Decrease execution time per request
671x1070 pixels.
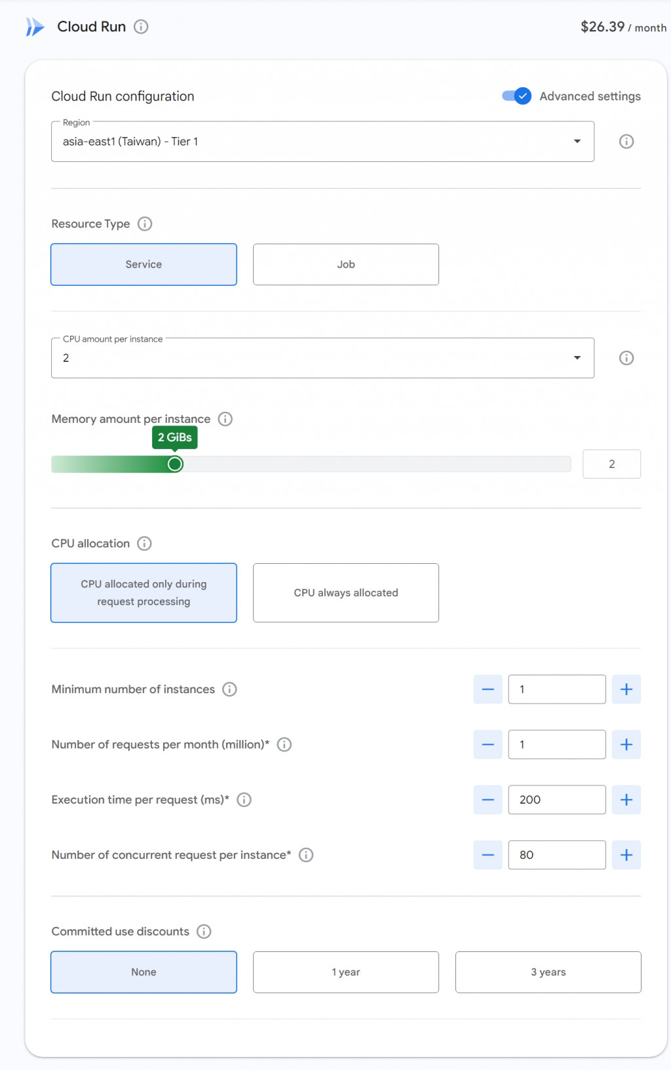coord(488,800)
